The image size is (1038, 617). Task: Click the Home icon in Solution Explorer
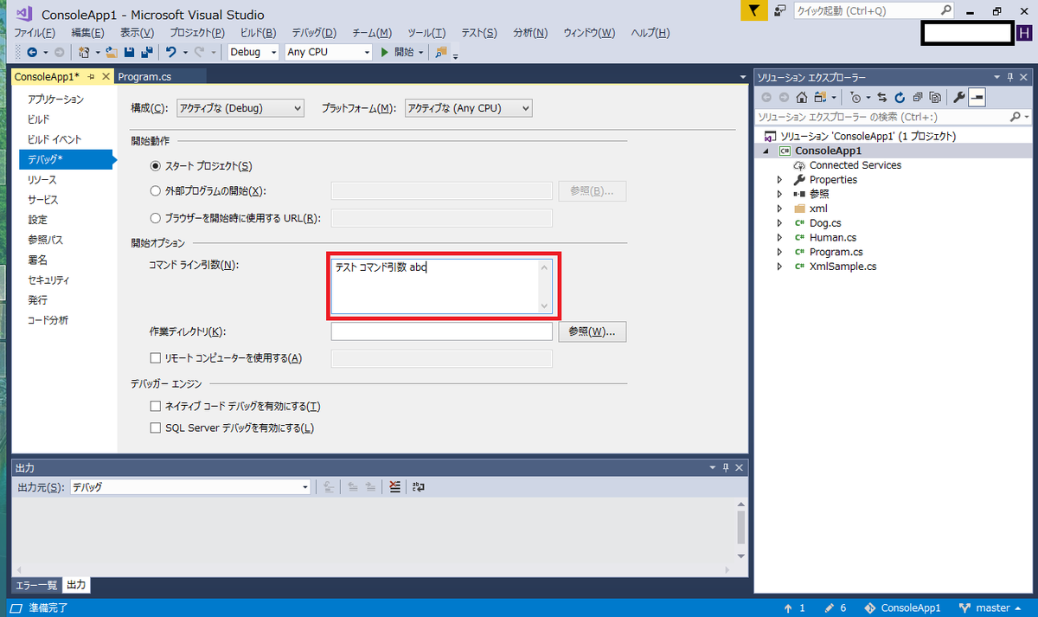pos(802,97)
